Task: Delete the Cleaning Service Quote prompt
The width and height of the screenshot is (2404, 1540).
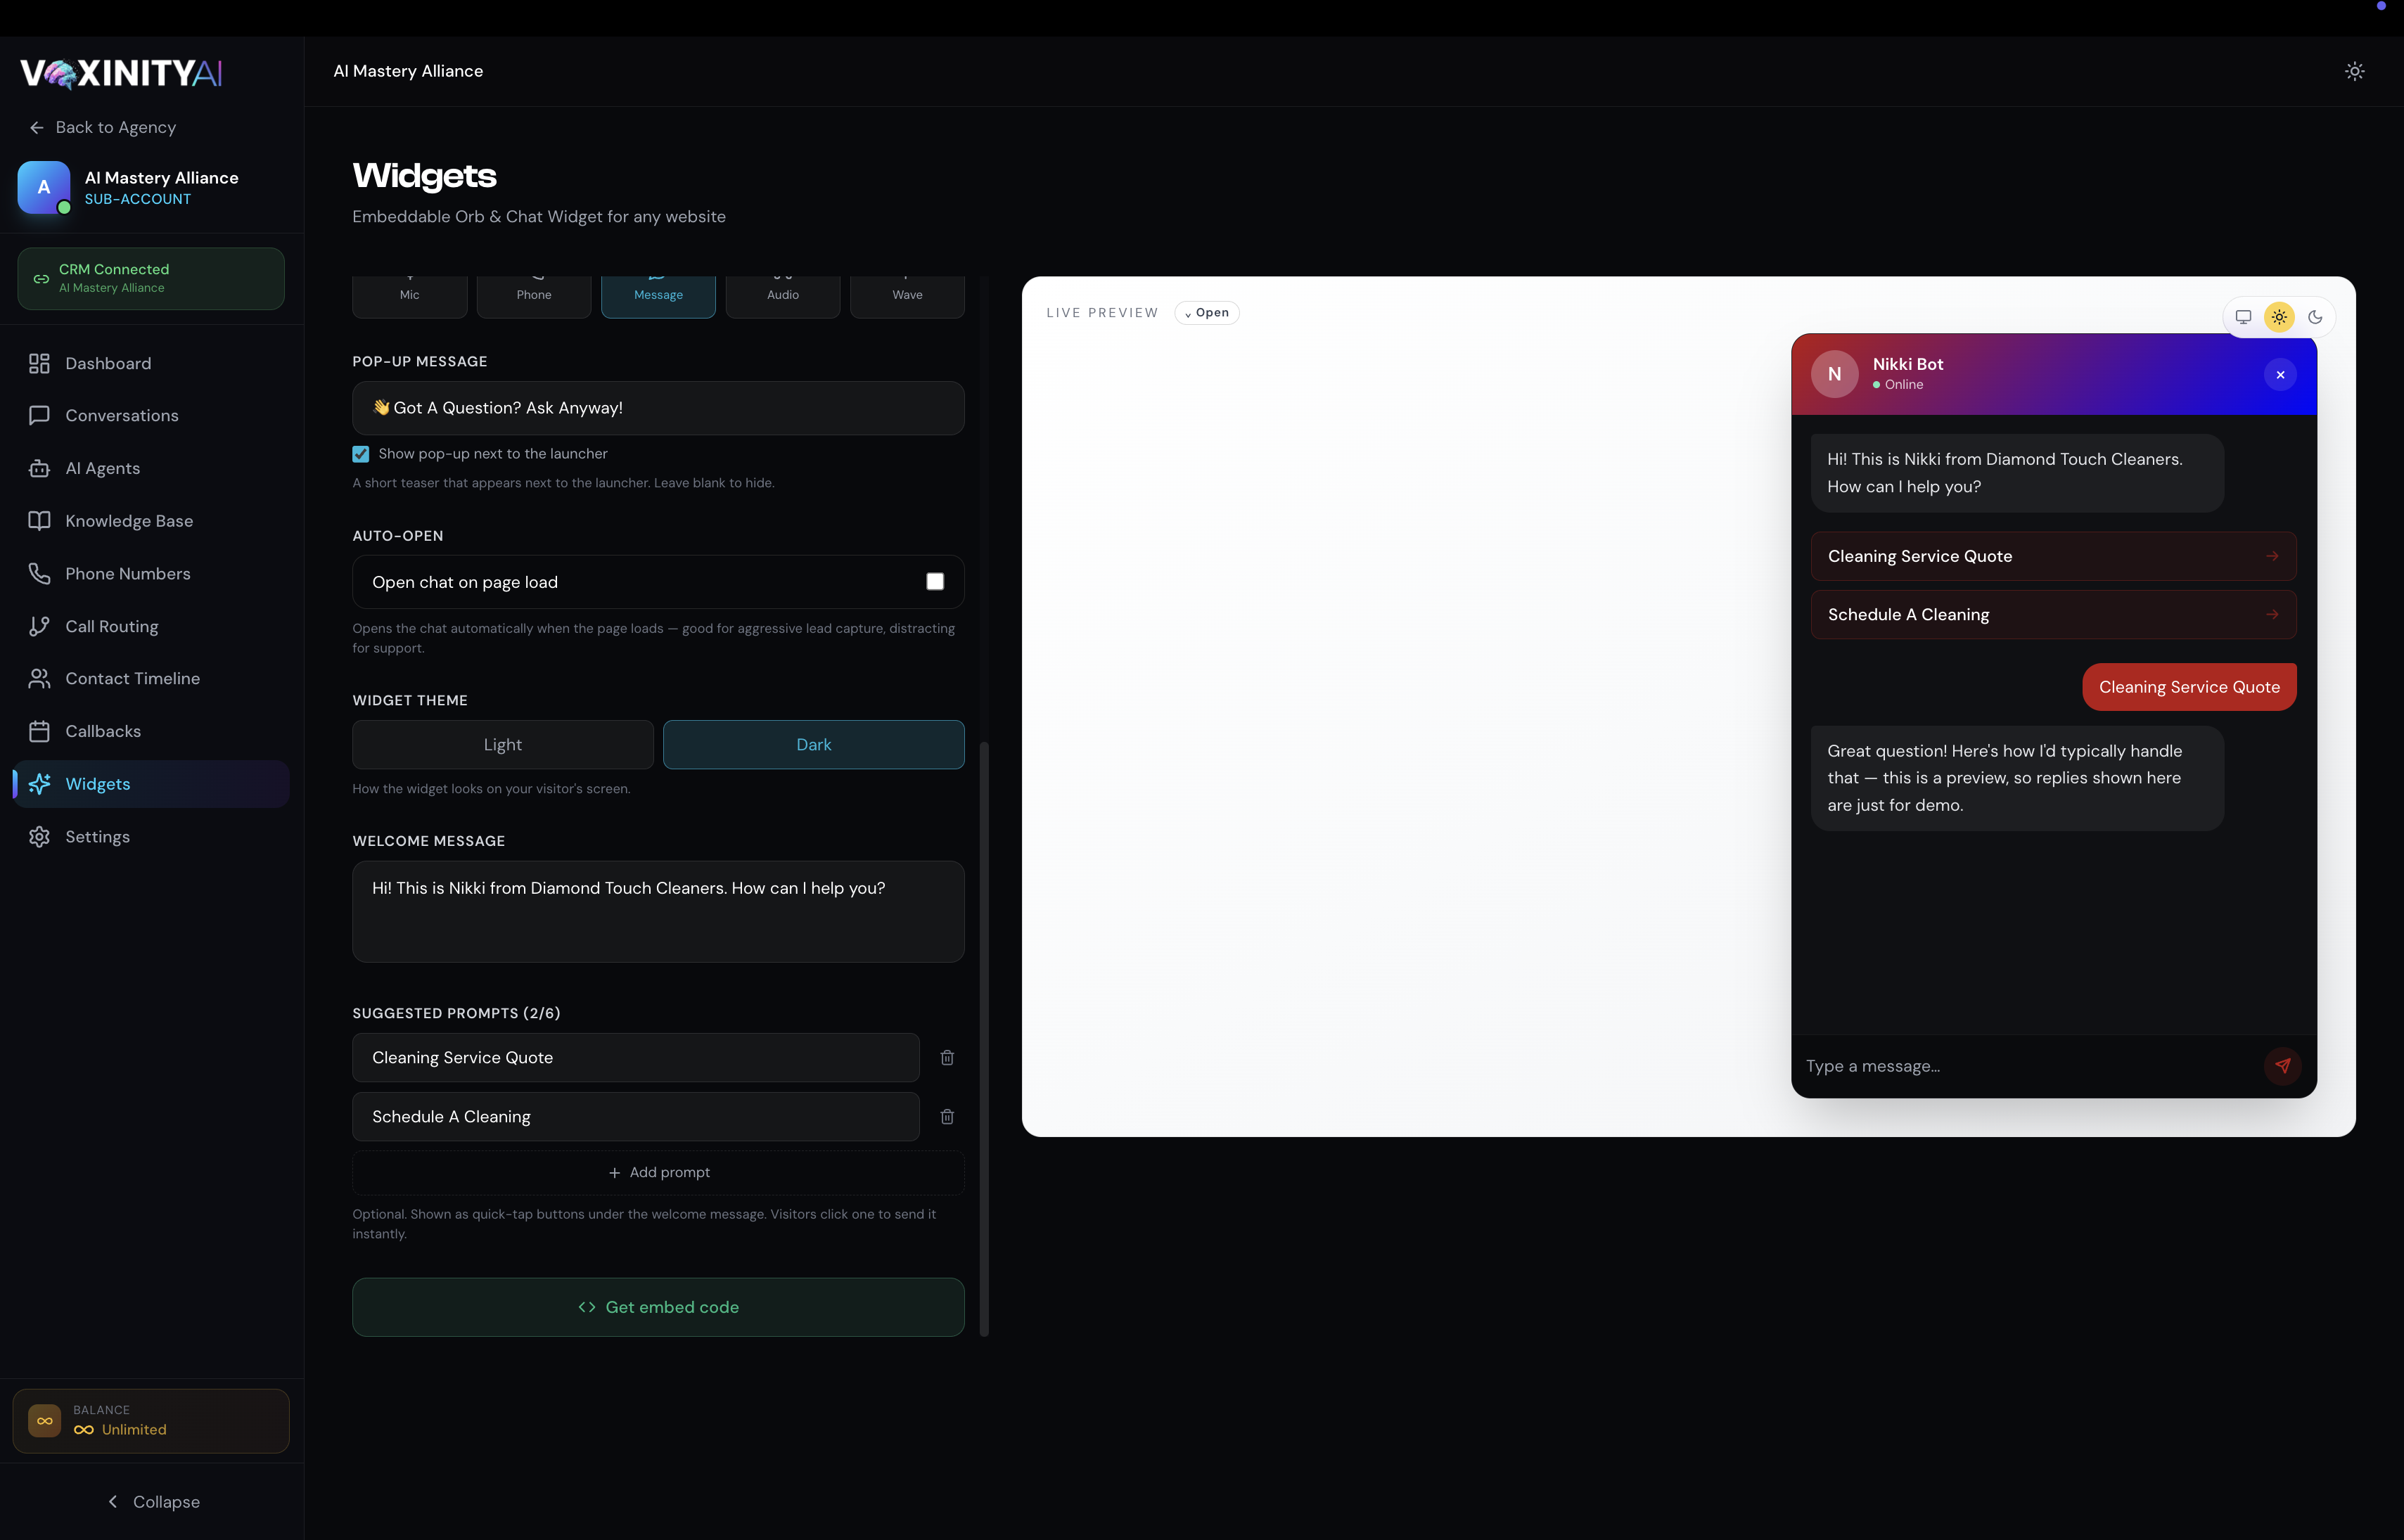Action: point(947,1057)
